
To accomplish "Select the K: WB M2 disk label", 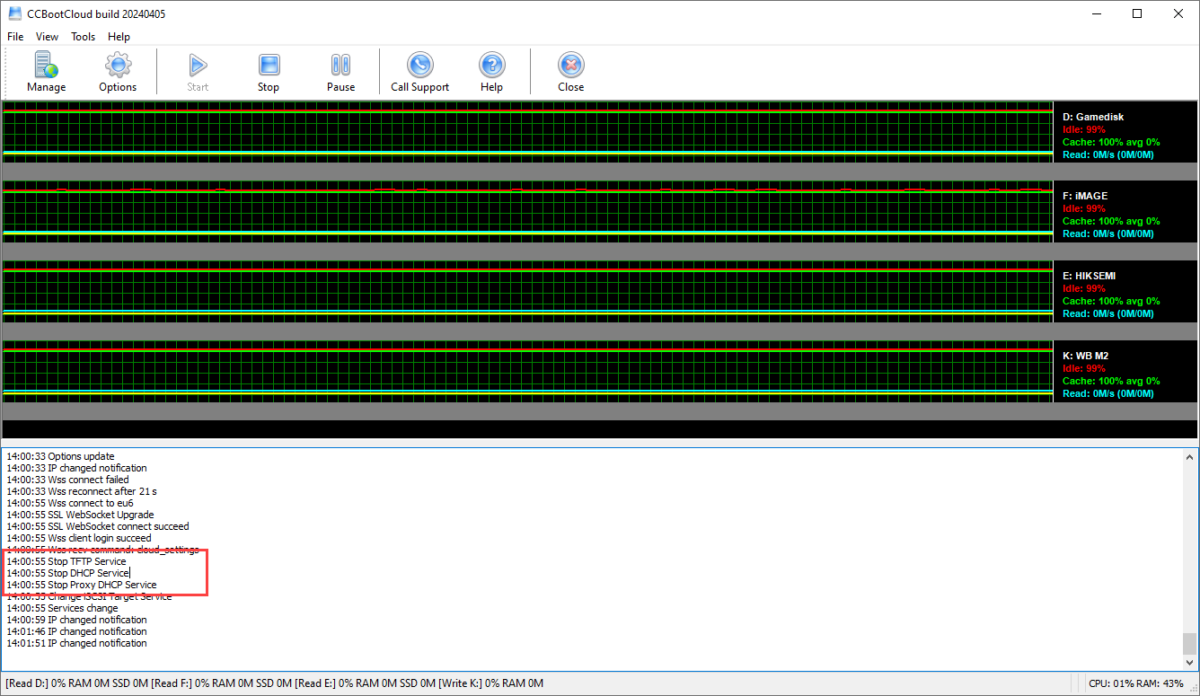I will click(1085, 356).
